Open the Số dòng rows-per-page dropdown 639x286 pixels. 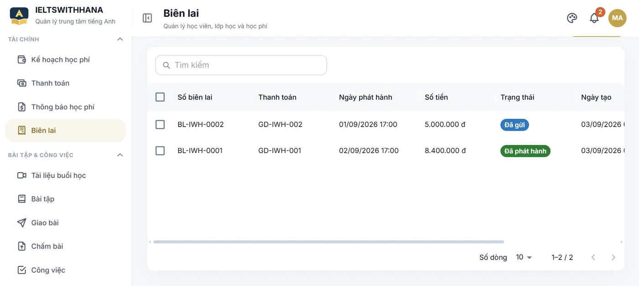pyautogui.click(x=524, y=257)
